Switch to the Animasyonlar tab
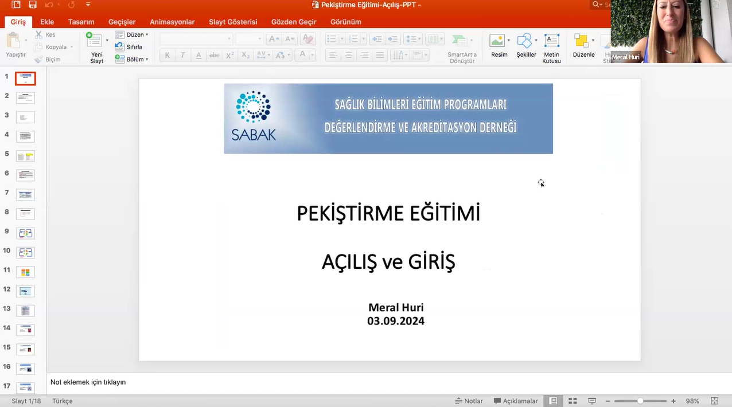The height and width of the screenshot is (407, 732). (172, 22)
